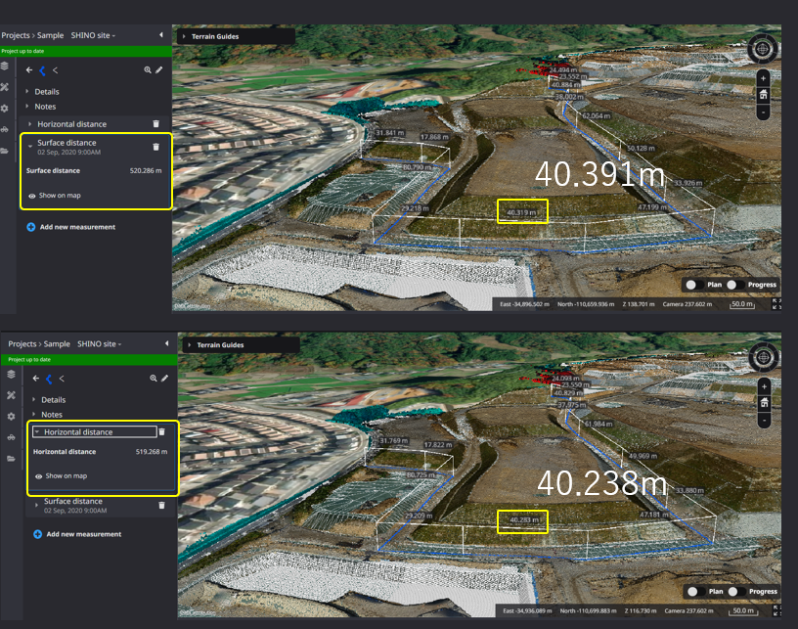Viewport: 798px width, 629px height.
Task: Open the layers icon in top left sidebar
Action: pos(5,66)
